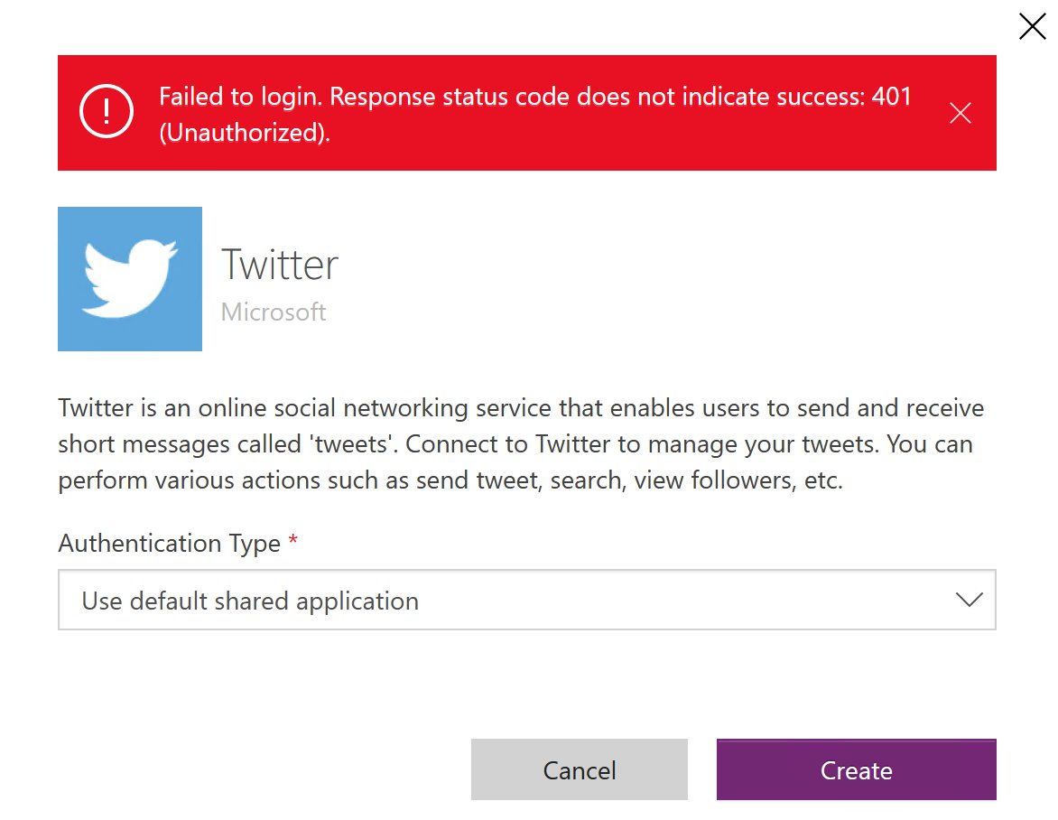
Task: Click the error exclamation icon
Action: [107, 111]
